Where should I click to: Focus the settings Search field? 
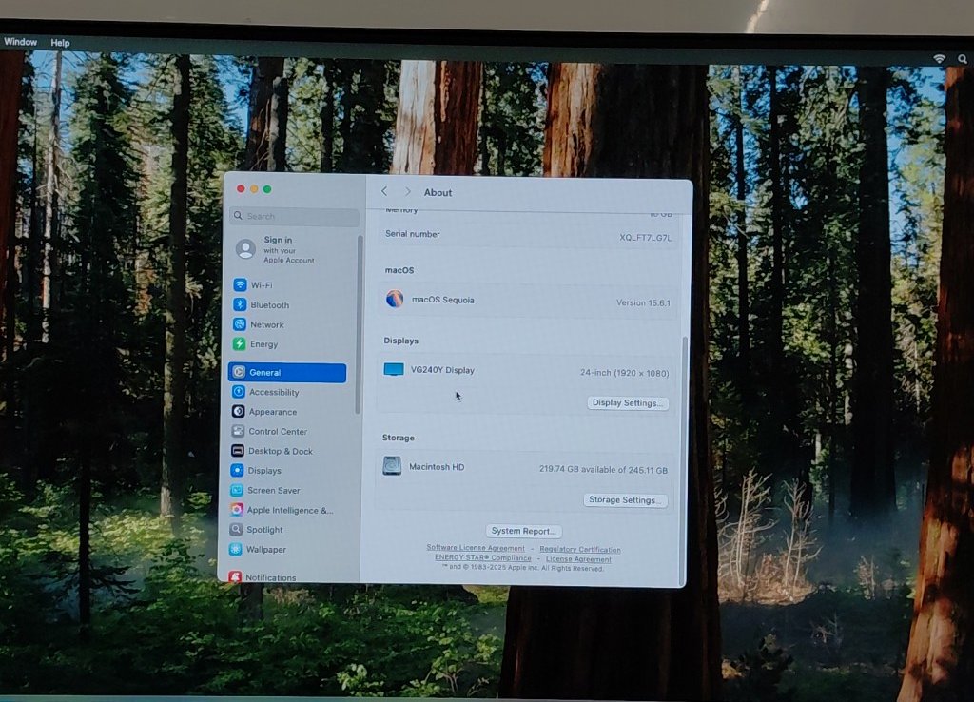295,216
